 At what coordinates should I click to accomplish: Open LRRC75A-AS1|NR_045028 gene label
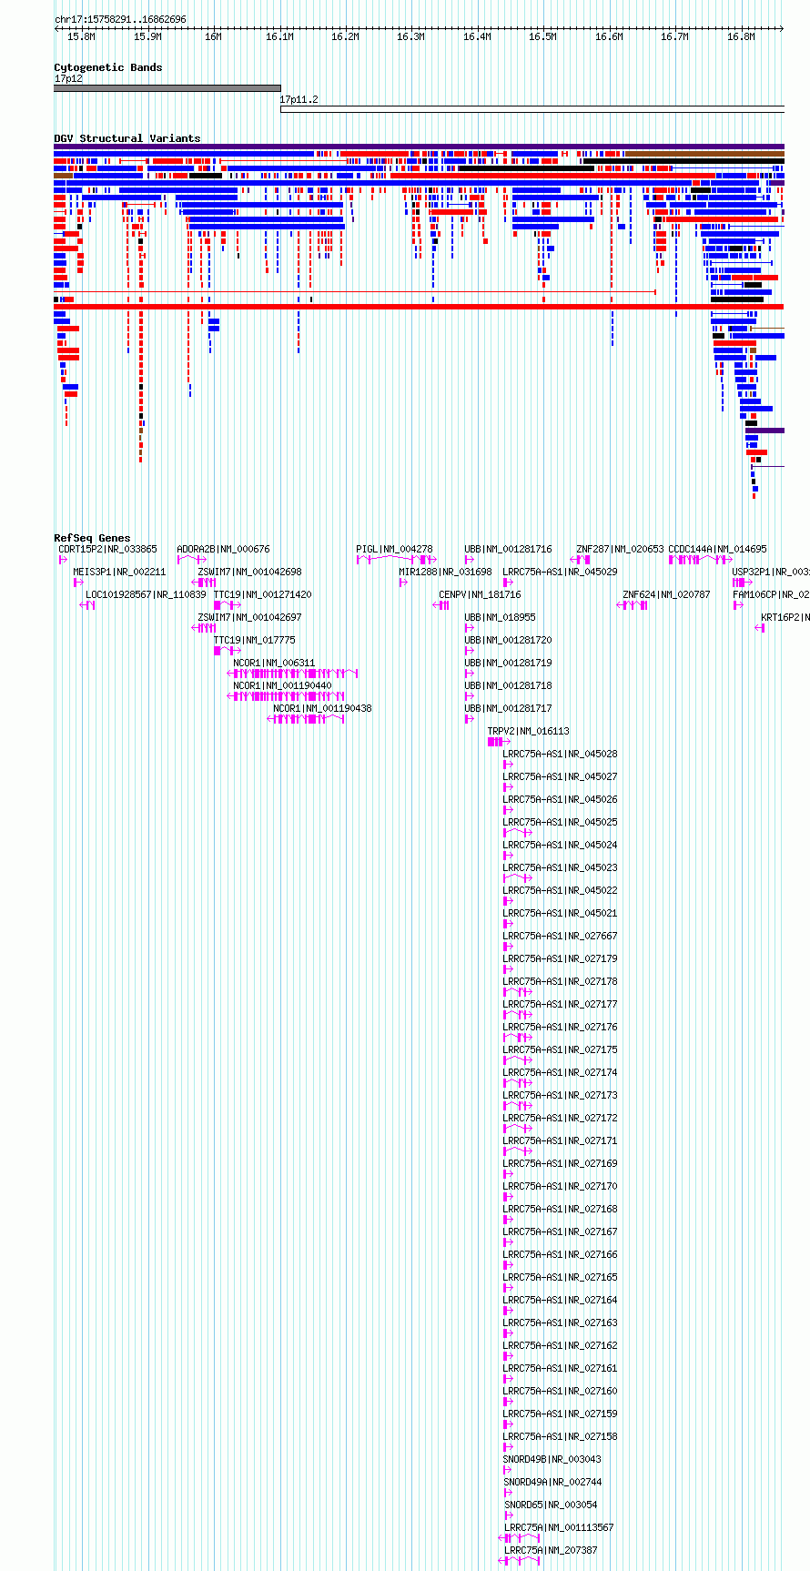pos(560,754)
